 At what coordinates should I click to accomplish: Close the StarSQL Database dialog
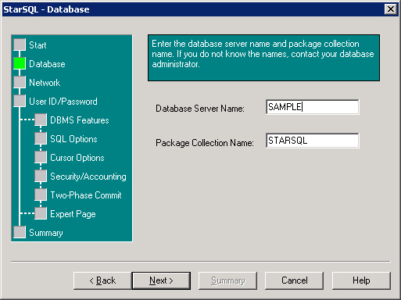click(391, 9)
